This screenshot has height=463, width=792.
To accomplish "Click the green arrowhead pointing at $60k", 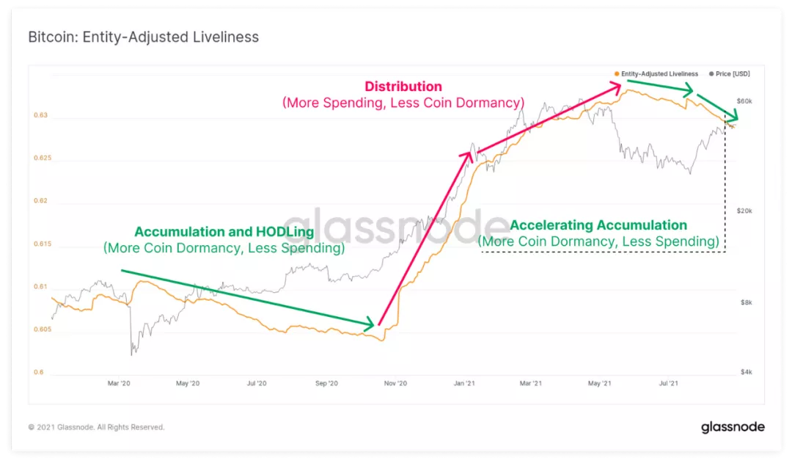I will pos(734,117).
